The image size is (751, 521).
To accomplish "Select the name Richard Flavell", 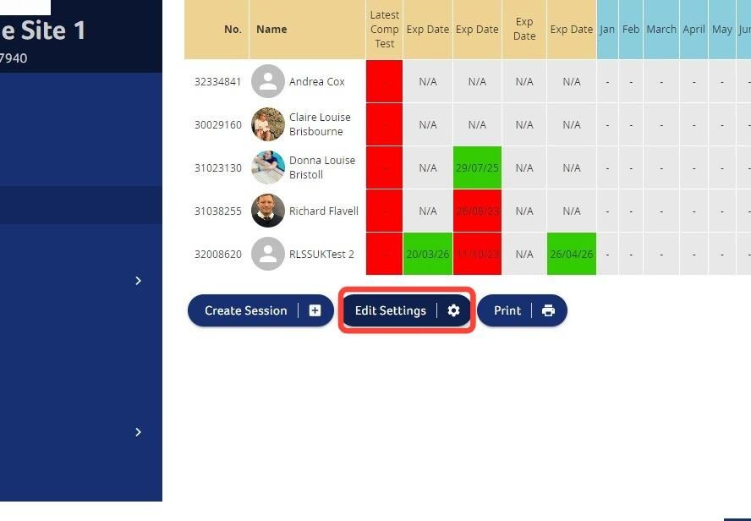I will [324, 211].
